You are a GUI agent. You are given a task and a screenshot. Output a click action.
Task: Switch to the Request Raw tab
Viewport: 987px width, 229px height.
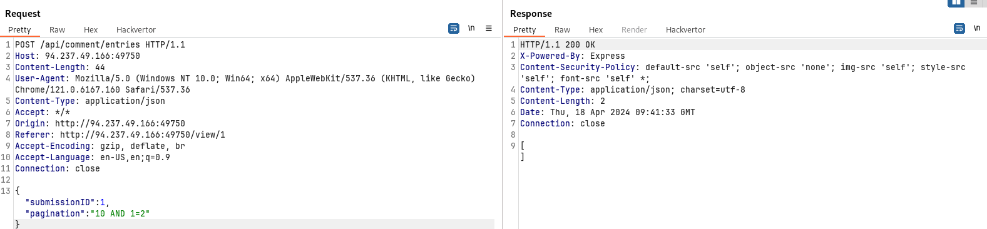coord(57,29)
